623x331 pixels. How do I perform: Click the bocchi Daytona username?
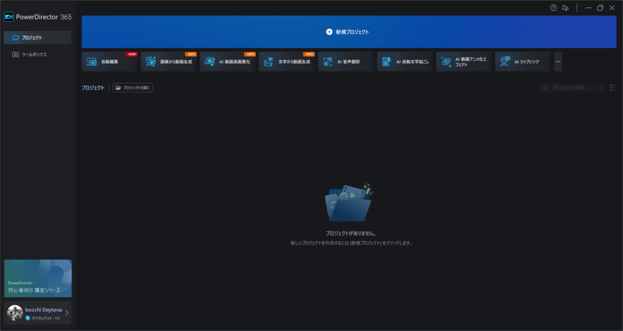click(44, 310)
